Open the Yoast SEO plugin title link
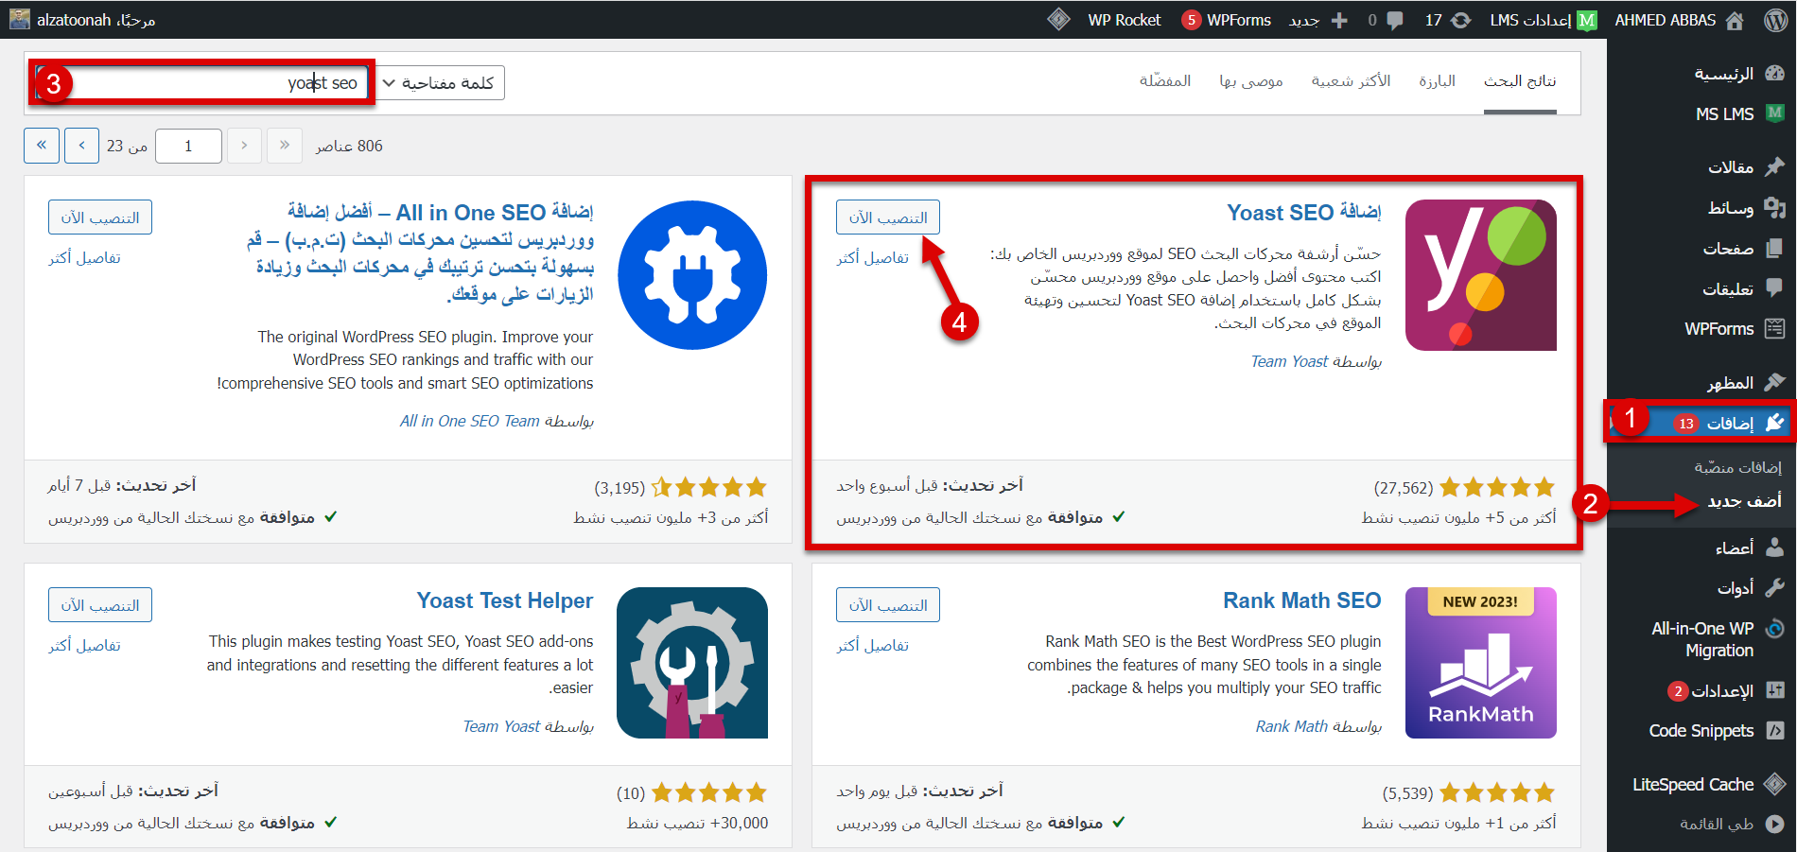This screenshot has height=852, width=1797. click(x=1303, y=213)
